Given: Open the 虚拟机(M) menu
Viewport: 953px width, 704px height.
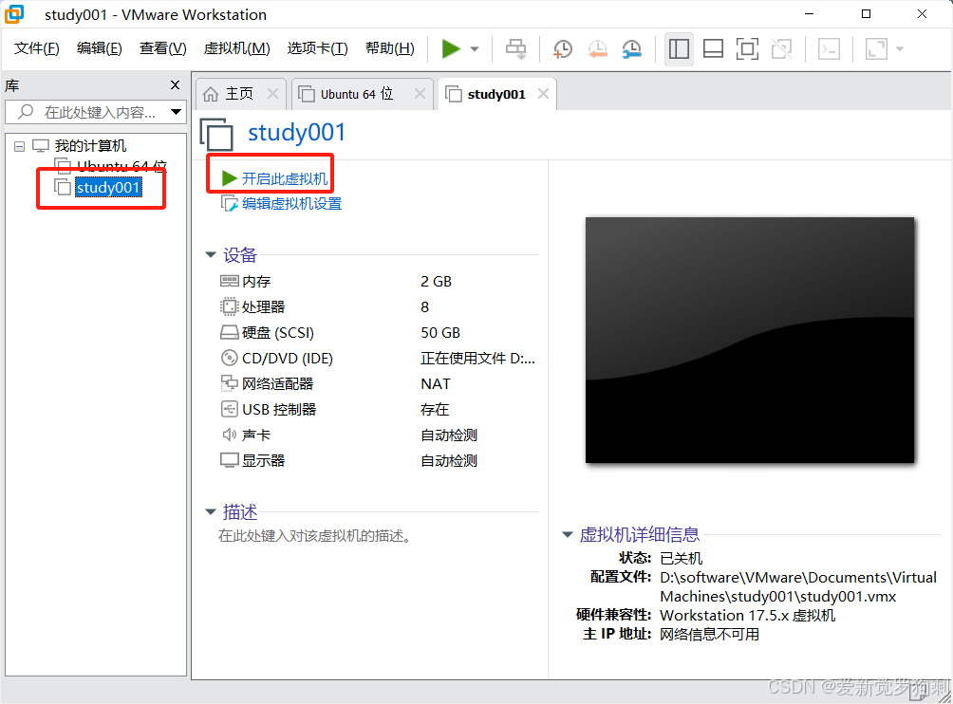Looking at the screenshot, I should (x=236, y=48).
